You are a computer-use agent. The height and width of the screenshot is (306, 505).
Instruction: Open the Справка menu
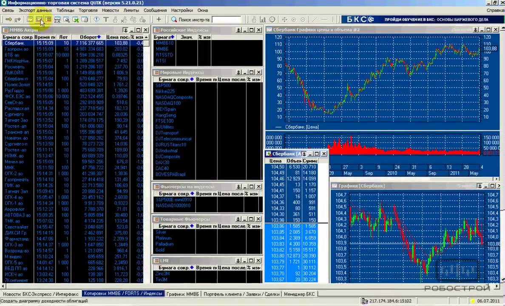click(x=496, y=10)
